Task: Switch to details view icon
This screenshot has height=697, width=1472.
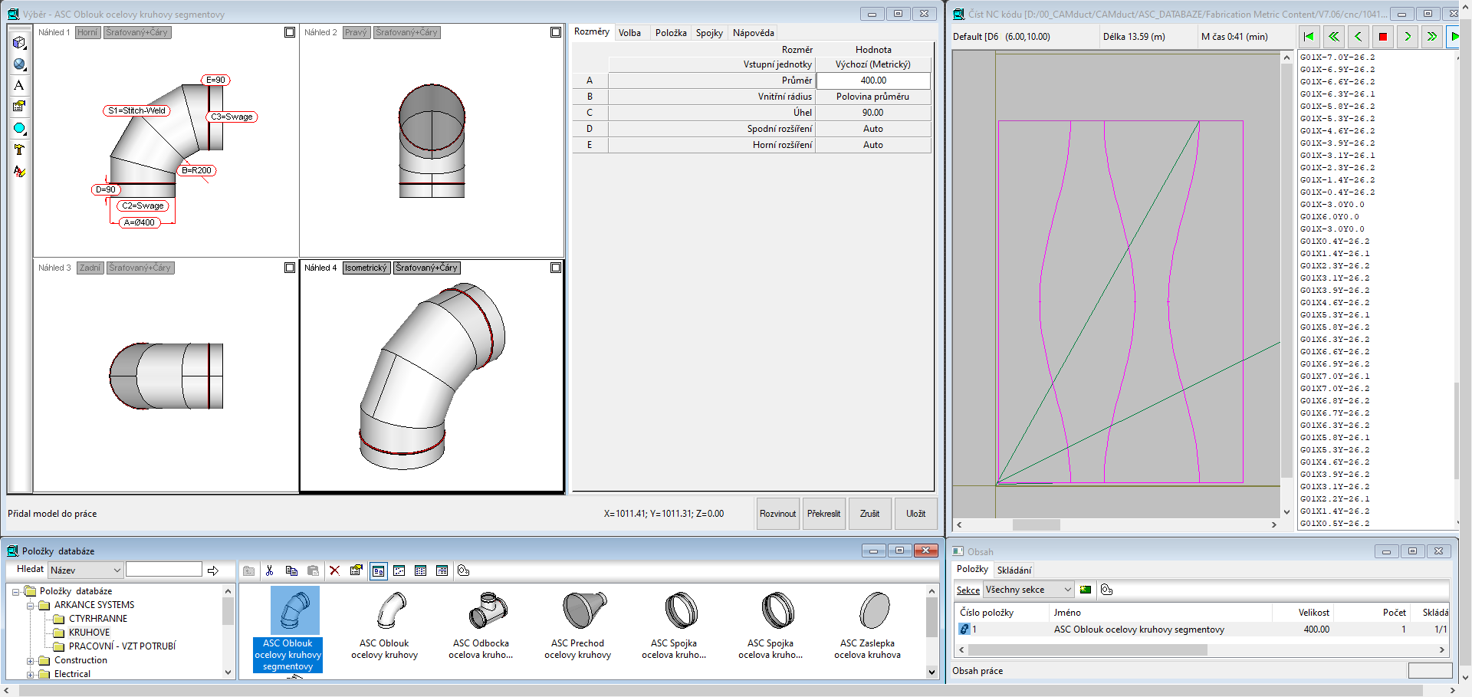Action: 442,570
